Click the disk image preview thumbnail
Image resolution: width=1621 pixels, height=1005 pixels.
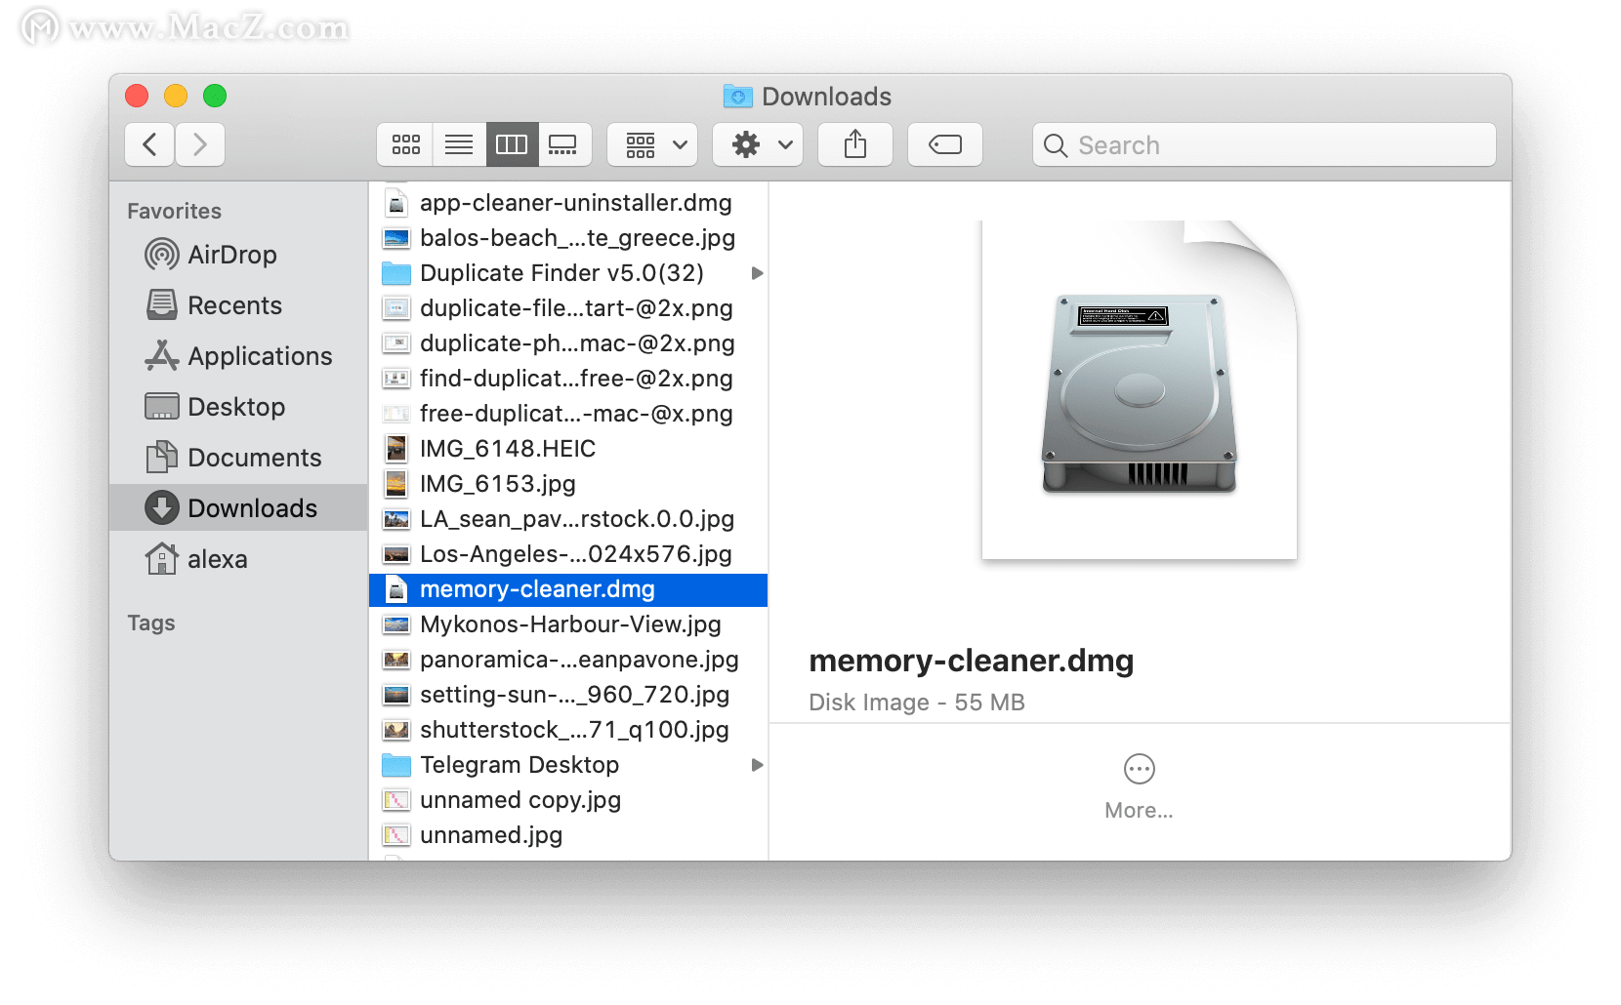tap(1140, 390)
